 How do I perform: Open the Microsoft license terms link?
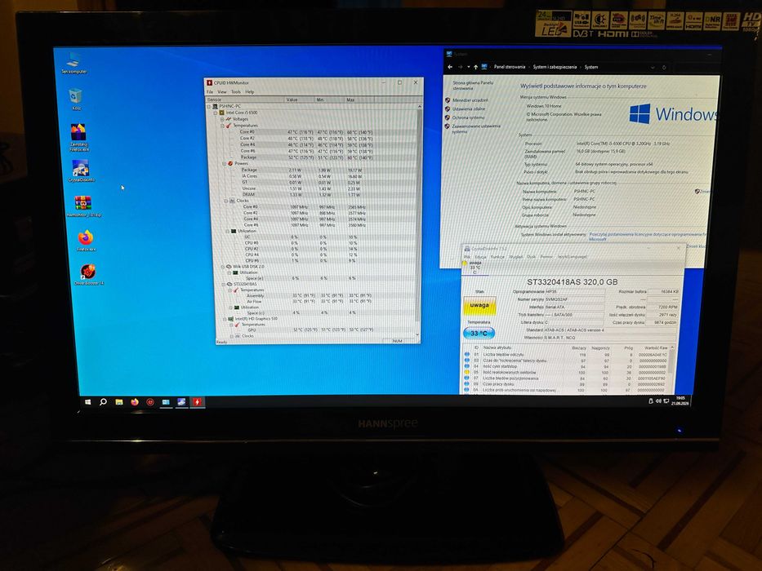[x=647, y=237]
